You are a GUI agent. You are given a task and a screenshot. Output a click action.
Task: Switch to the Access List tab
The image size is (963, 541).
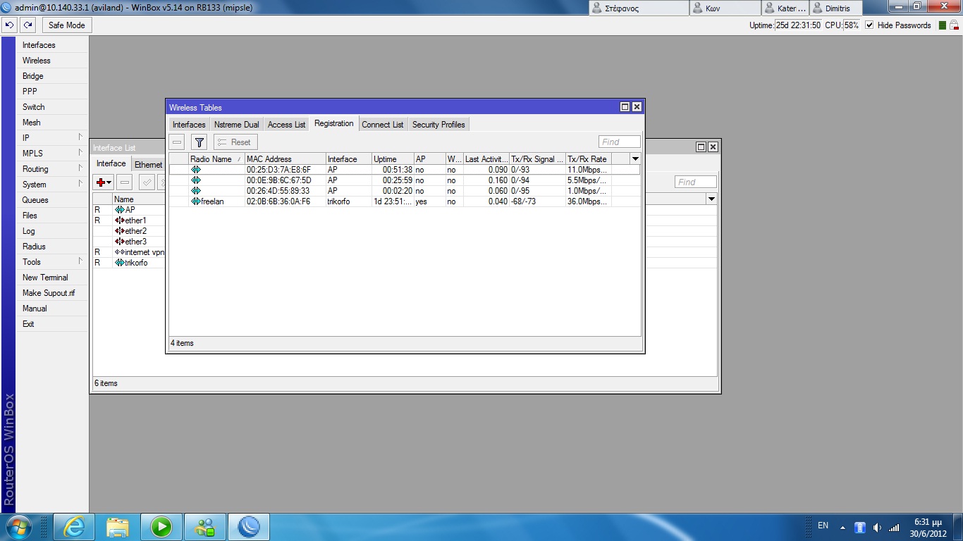click(x=286, y=125)
